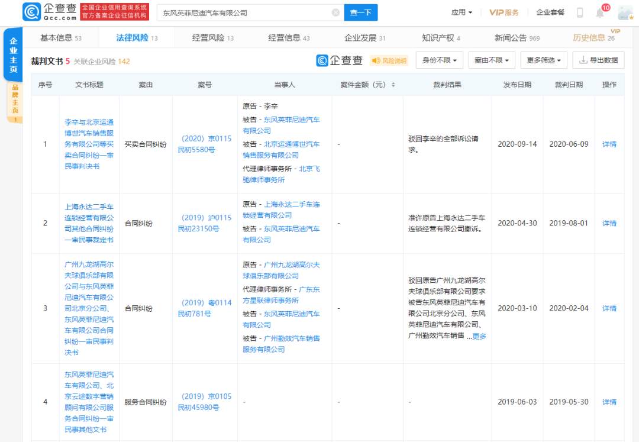
Task: Click the risk explanation speaker badge
Action: pos(389,61)
